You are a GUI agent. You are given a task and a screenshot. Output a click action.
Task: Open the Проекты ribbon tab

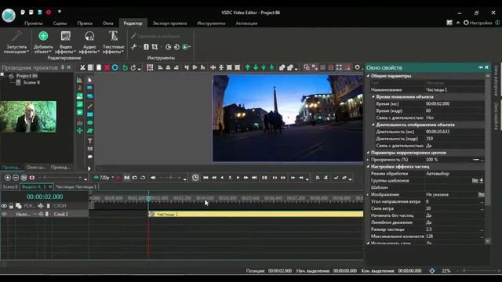click(x=33, y=23)
